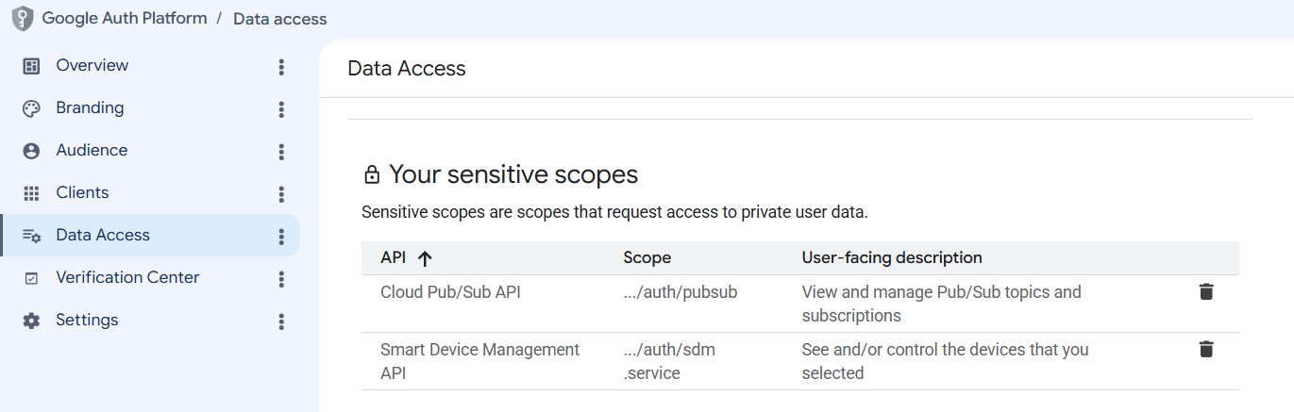This screenshot has height=412, width=1294.
Task: Open the Clients three-dot menu
Action: [x=281, y=194]
